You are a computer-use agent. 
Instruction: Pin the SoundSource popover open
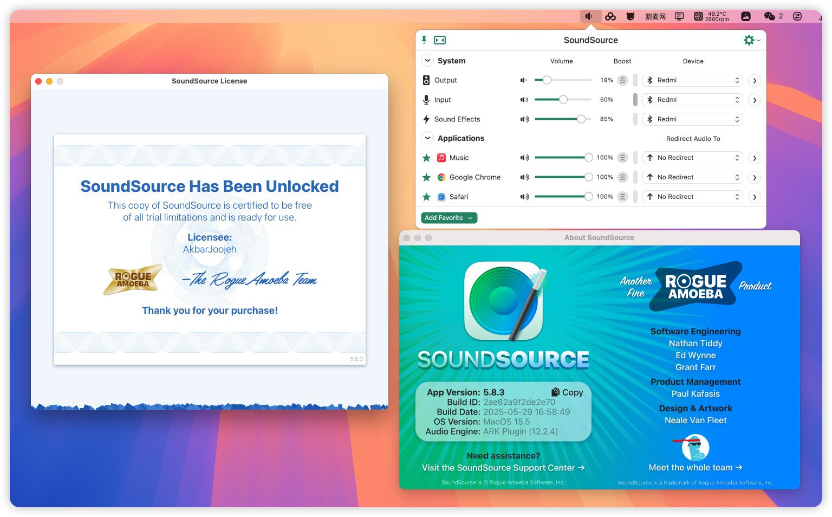point(424,40)
